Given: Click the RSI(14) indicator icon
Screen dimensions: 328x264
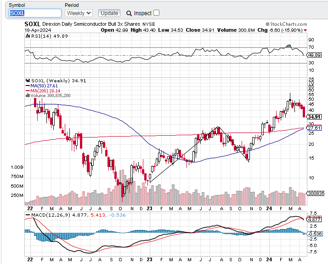Looking at the screenshot, I should [28, 36].
